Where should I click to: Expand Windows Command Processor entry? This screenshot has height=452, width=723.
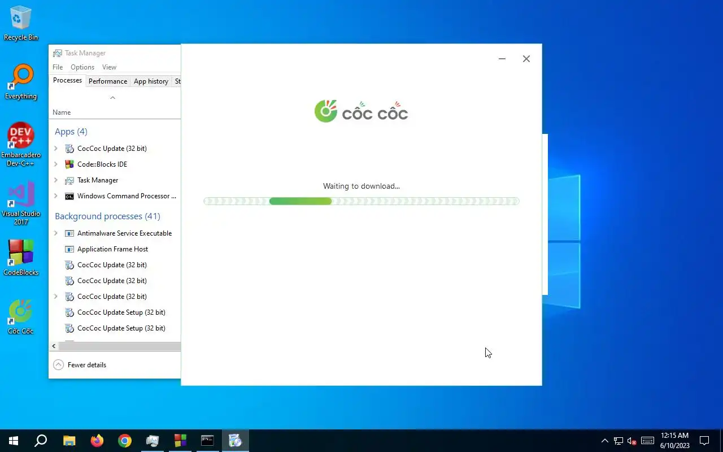(x=56, y=196)
